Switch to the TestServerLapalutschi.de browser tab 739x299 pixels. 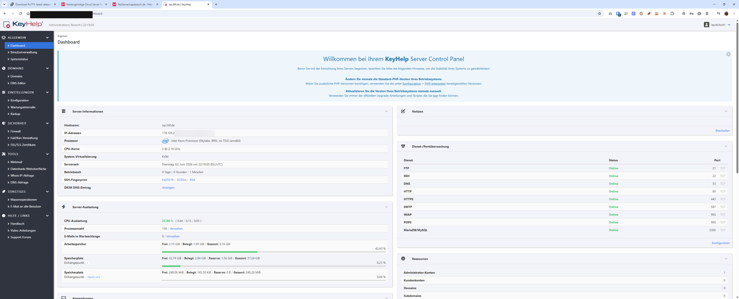click(135, 4)
